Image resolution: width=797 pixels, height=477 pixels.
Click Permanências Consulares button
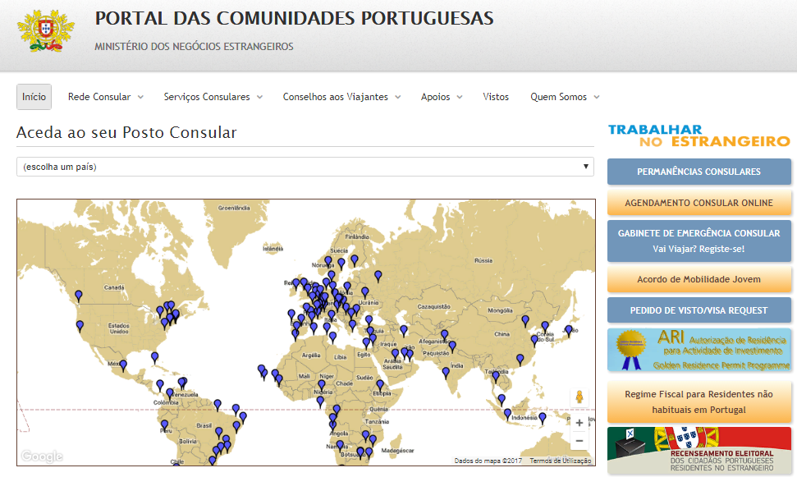(x=699, y=172)
